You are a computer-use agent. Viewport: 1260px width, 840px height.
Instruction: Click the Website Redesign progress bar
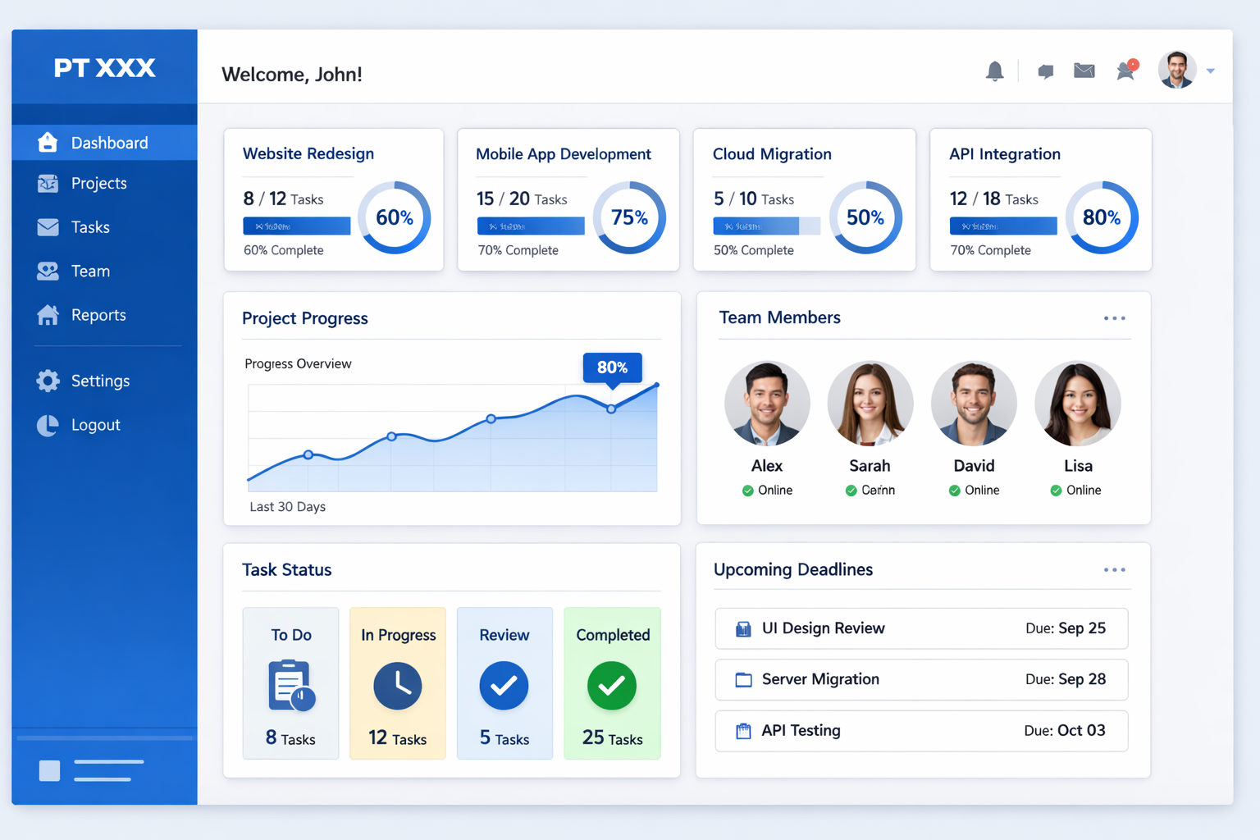296,226
